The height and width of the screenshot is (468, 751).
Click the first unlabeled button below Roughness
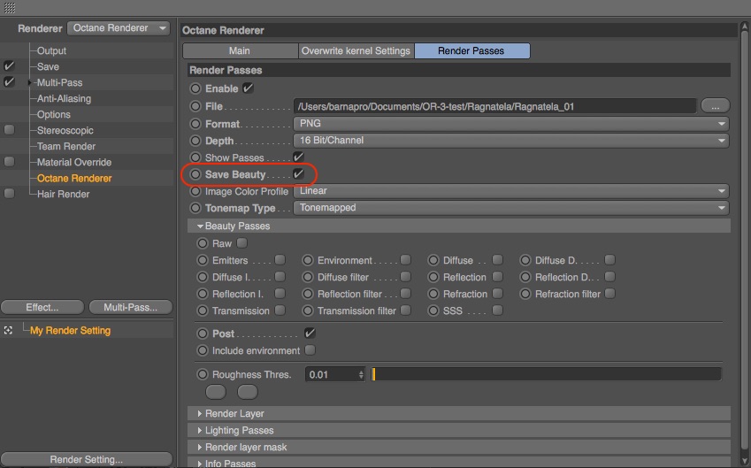pos(216,391)
